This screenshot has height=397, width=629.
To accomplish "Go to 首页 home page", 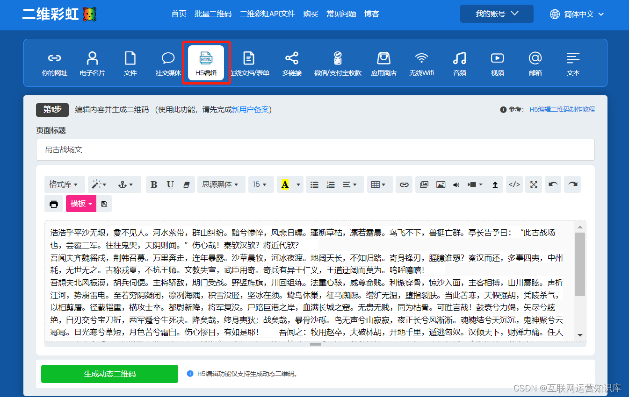I will [179, 14].
